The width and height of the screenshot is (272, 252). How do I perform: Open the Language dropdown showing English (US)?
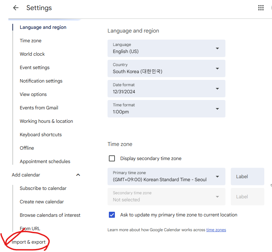tap(166, 48)
